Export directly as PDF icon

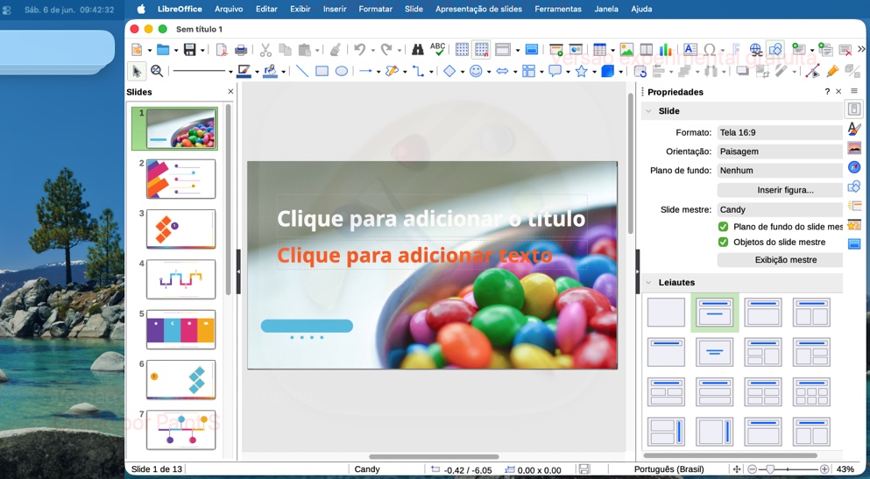pos(222,50)
